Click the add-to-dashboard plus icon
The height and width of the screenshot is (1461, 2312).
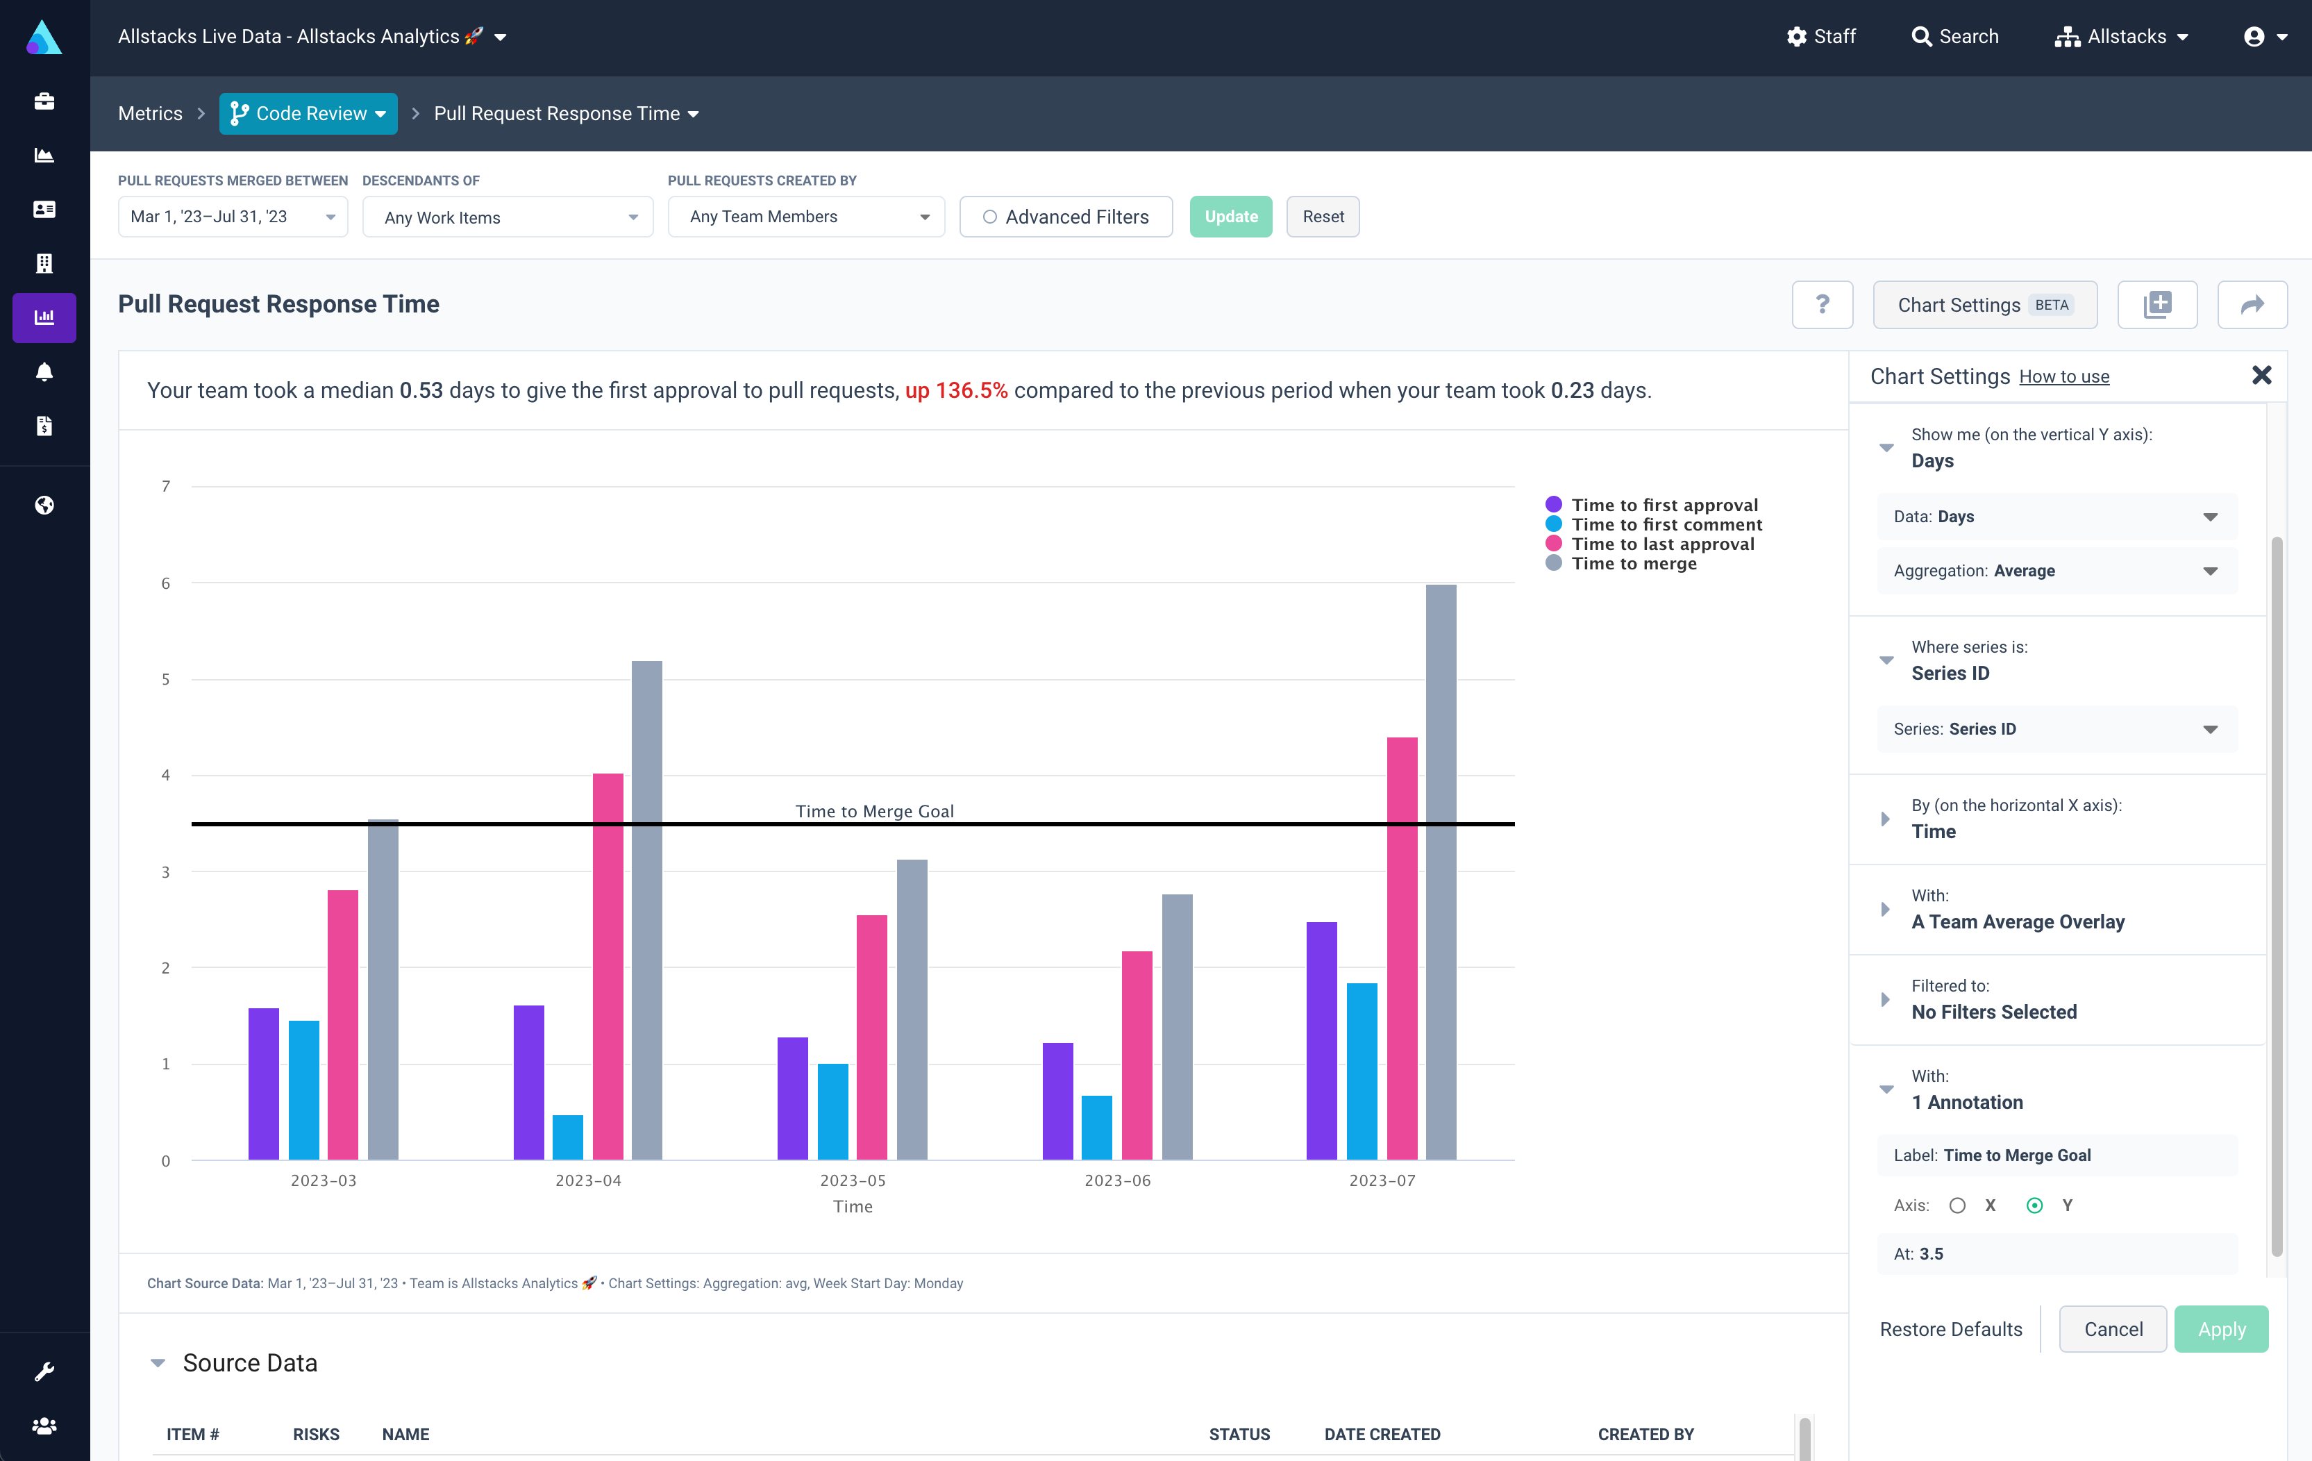pos(2156,305)
